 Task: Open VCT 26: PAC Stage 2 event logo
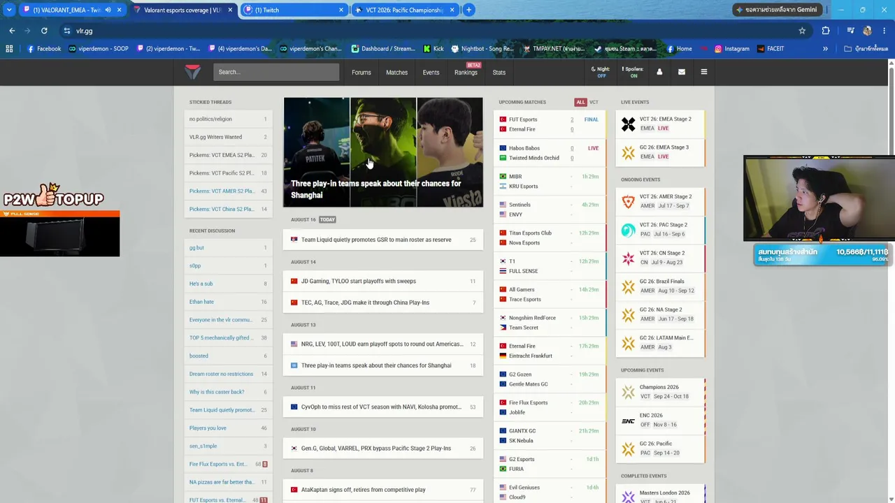click(x=629, y=230)
